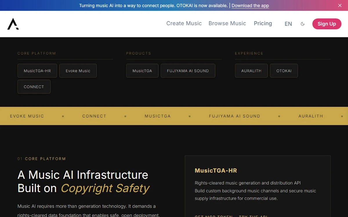Open the Pricing nav item
Viewport: 348px width, 217px height.
pos(263,23)
